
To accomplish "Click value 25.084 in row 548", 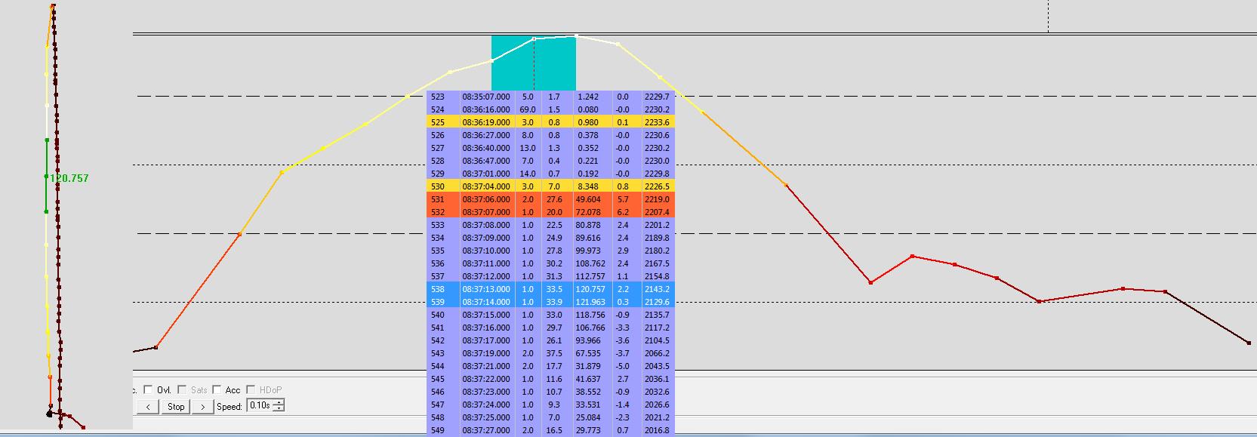I will click(588, 417).
